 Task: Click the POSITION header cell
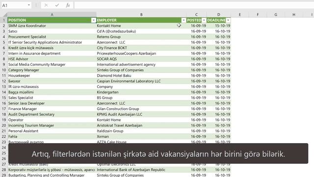[52, 20]
